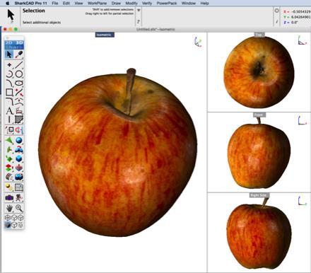This screenshot has width=311, height=273.
Task: Activate the Rectangle tool
Action: pyautogui.click(x=9, y=92)
